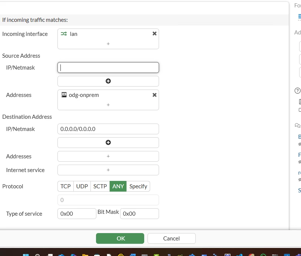Select ANY protocol
Viewport: 301px width, 256px height.
click(x=118, y=186)
